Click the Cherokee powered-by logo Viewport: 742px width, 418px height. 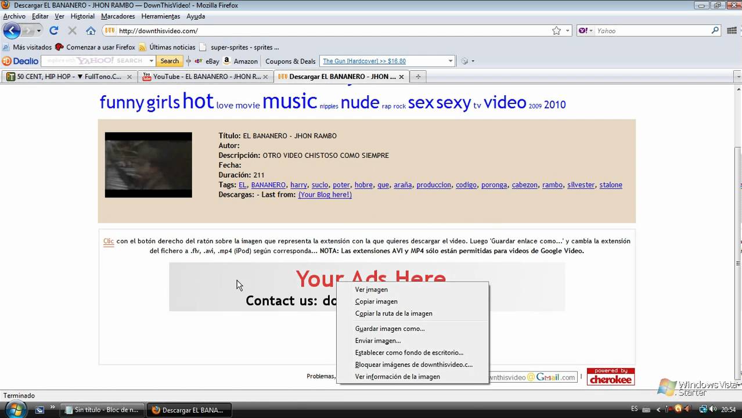tap(610, 377)
